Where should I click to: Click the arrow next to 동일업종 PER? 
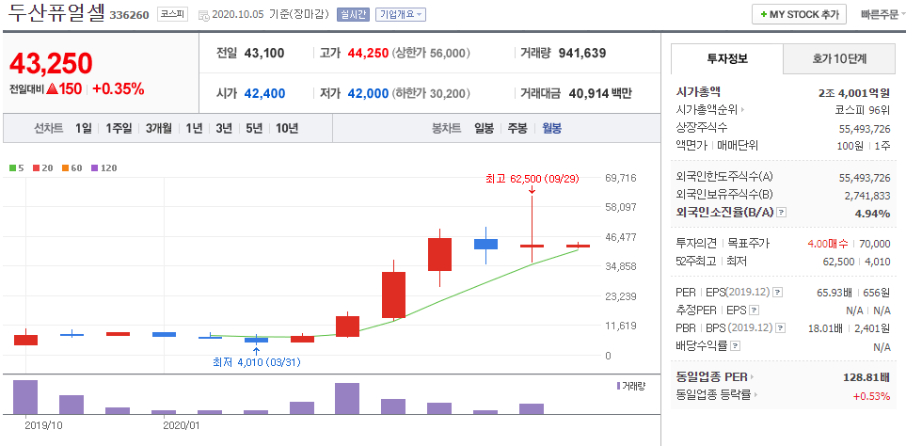[x=753, y=377]
